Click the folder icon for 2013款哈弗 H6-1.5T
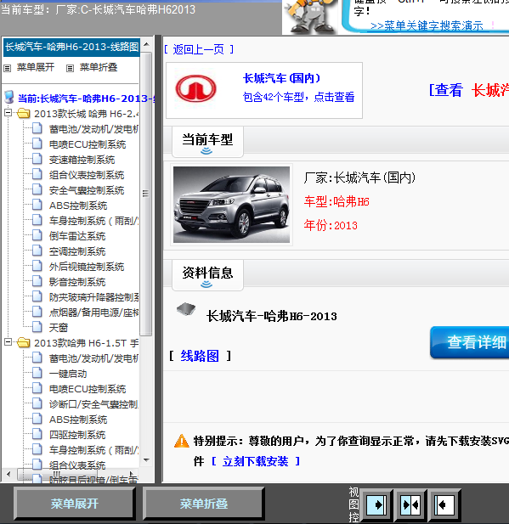509x524 pixels. click(24, 342)
